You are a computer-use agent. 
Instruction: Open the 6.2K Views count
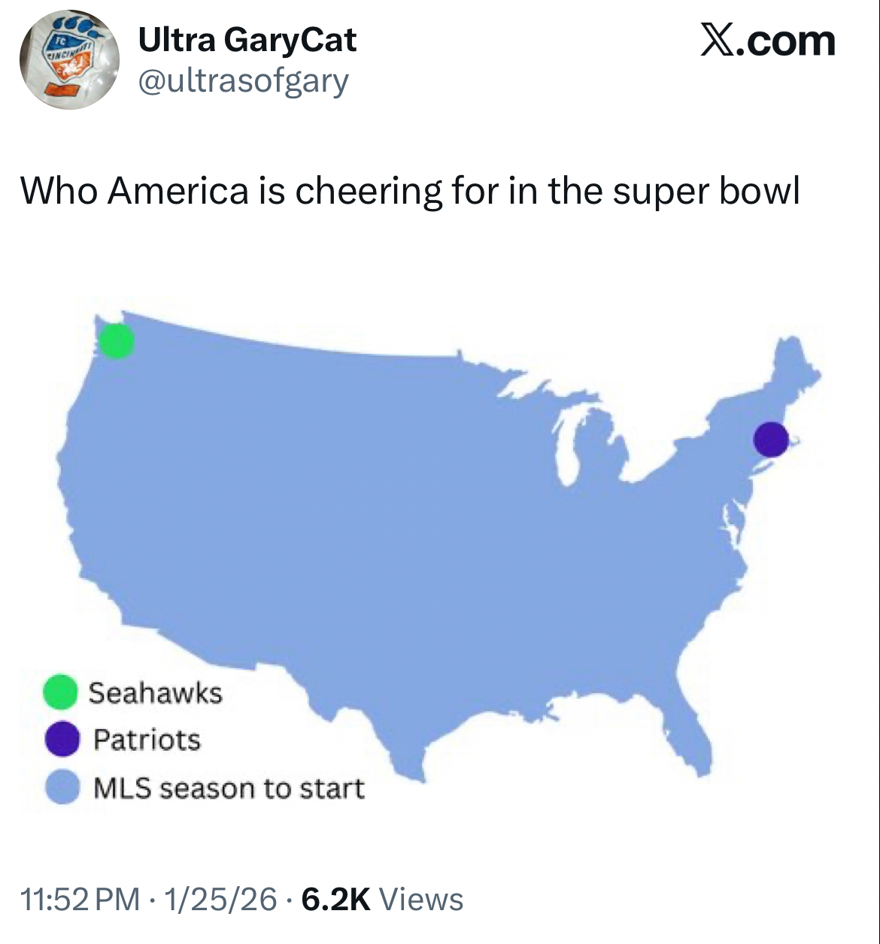click(x=382, y=899)
